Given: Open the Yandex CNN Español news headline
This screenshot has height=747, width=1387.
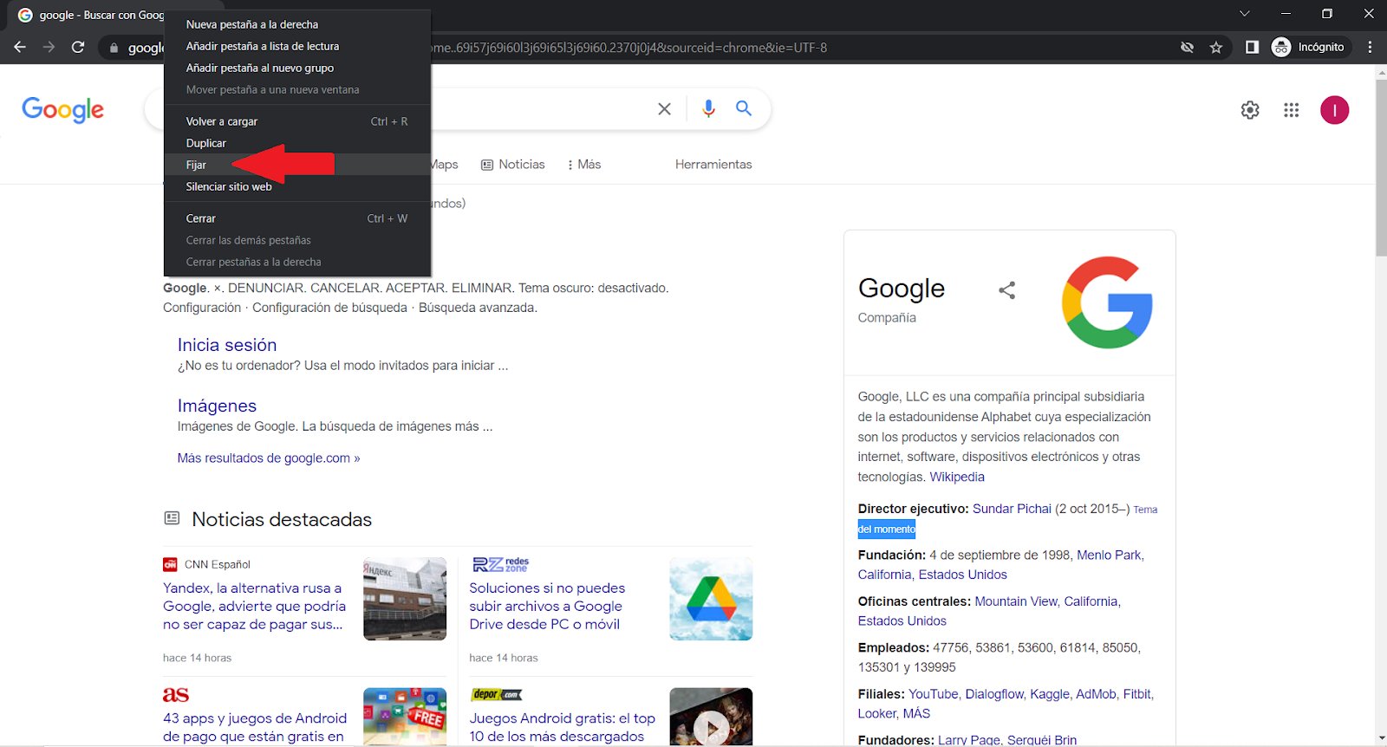Looking at the screenshot, I should [x=255, y=606].
